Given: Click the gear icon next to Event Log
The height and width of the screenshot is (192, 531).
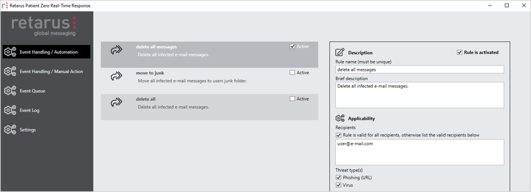Looking at the screenshot, I should click(10, 110).
